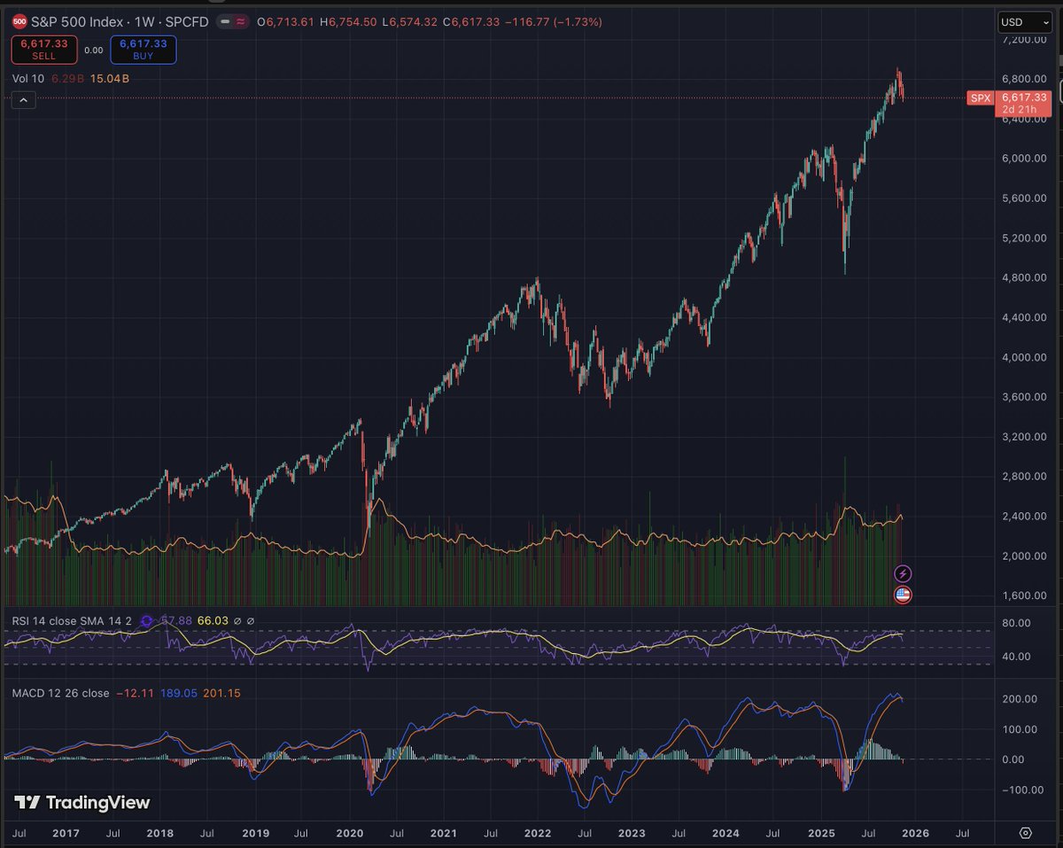Click the 2,400.00 price axis label
Viewport: 1063px width, 848px height.
click(1024, 516)
